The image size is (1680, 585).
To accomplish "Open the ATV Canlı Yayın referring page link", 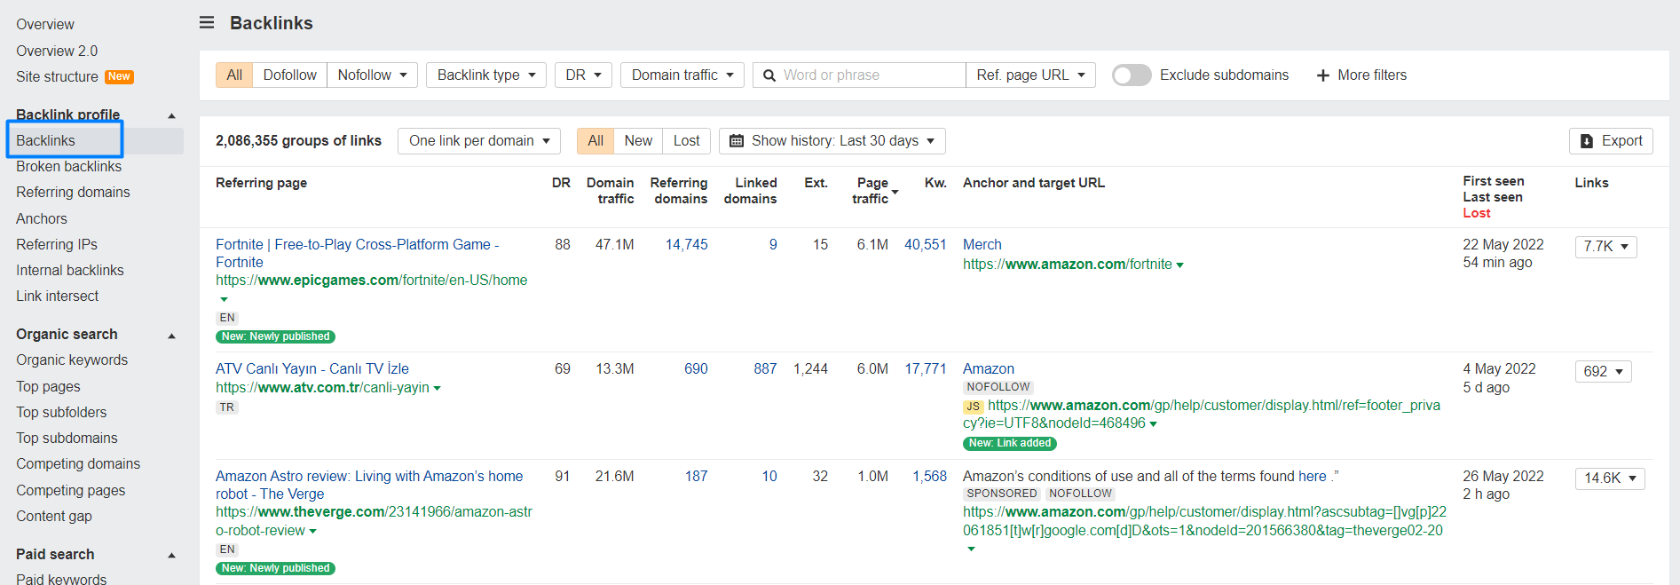I will tap(312, 368).
